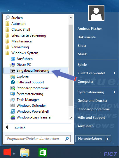Screen dimensions: 119x158
Task: Open the Store app on taskbar
Action: (x=43, y=152)
